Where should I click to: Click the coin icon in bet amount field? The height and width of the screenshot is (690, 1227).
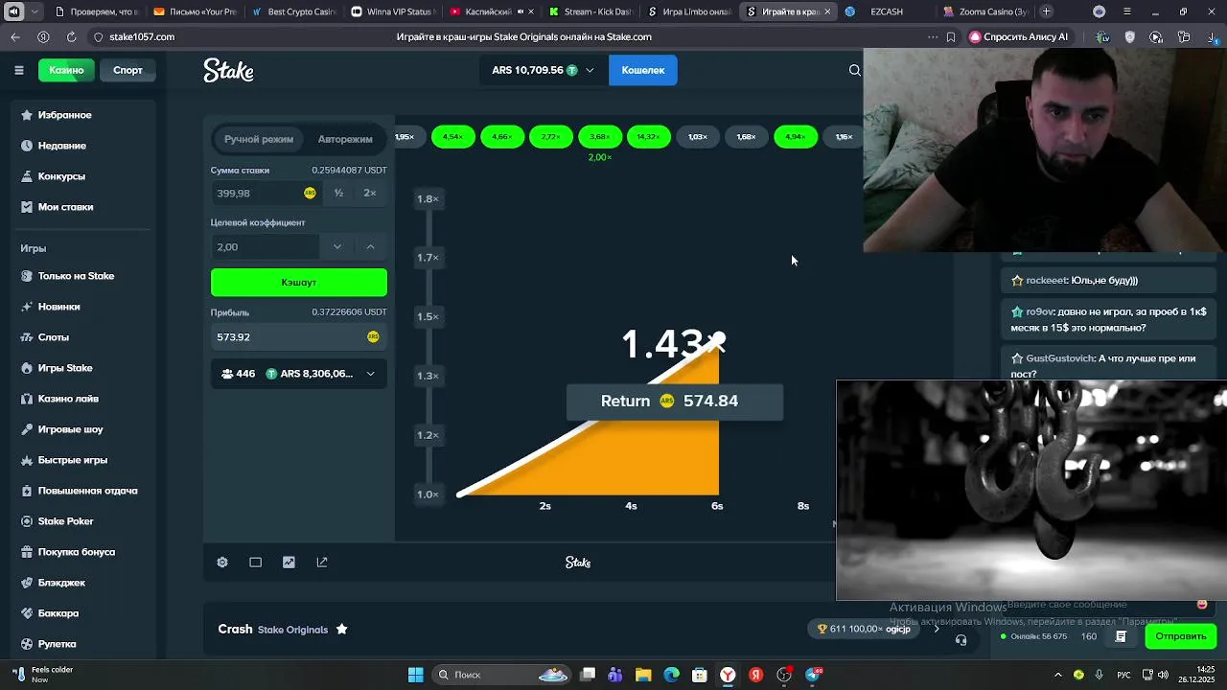pos(310,193)
